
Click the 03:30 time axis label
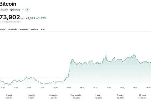click(x=69, y=87)
